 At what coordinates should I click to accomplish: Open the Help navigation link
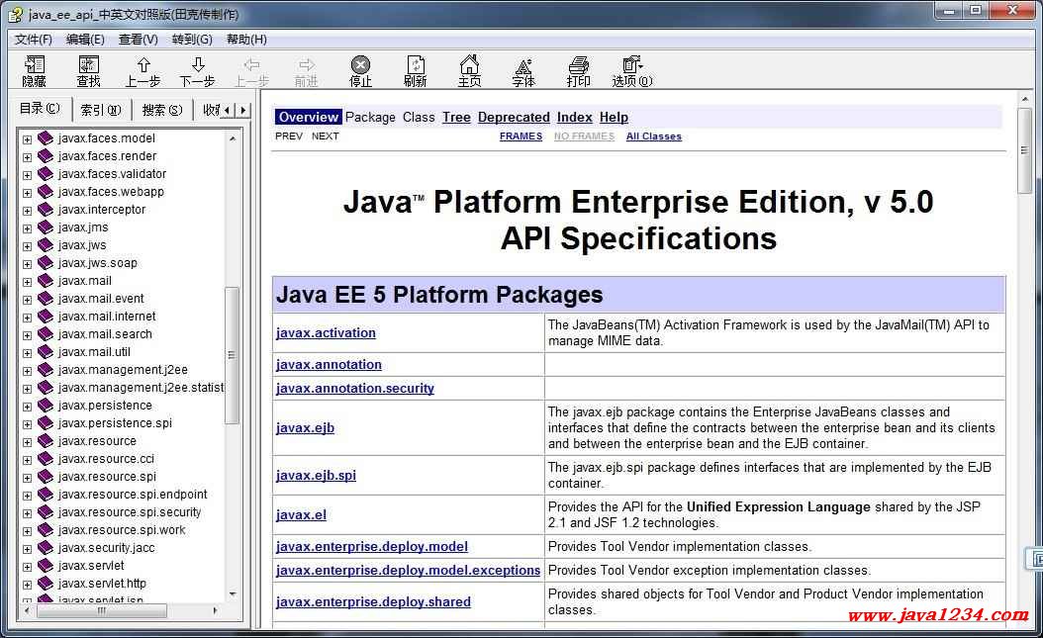coord(614,117)
